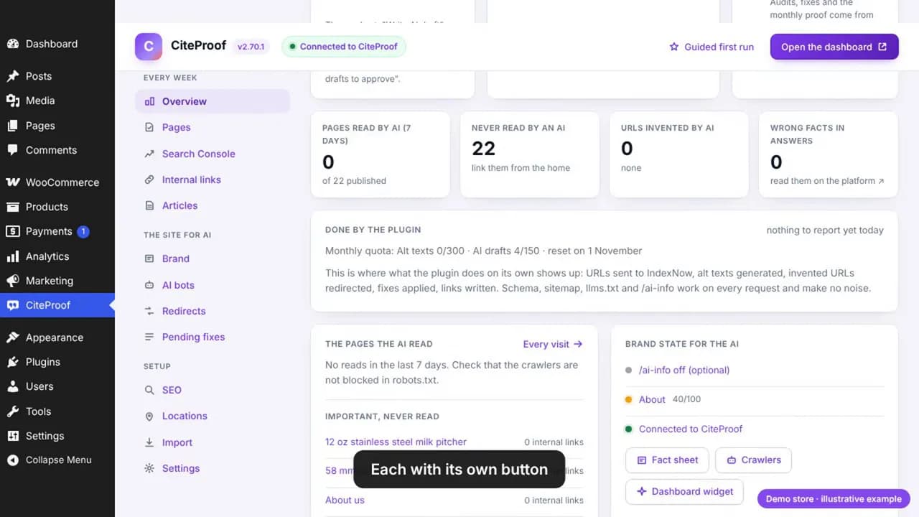Click the Overview bar-chart icon
919x517 pixels.
pos(149,102)
